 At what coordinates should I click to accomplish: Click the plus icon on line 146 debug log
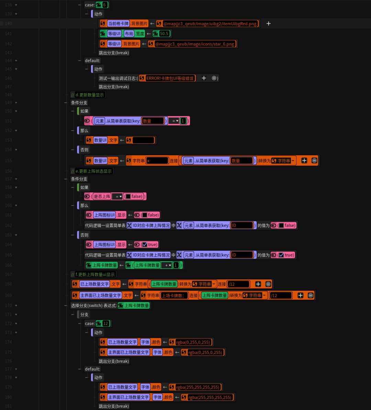coord(204,78)
